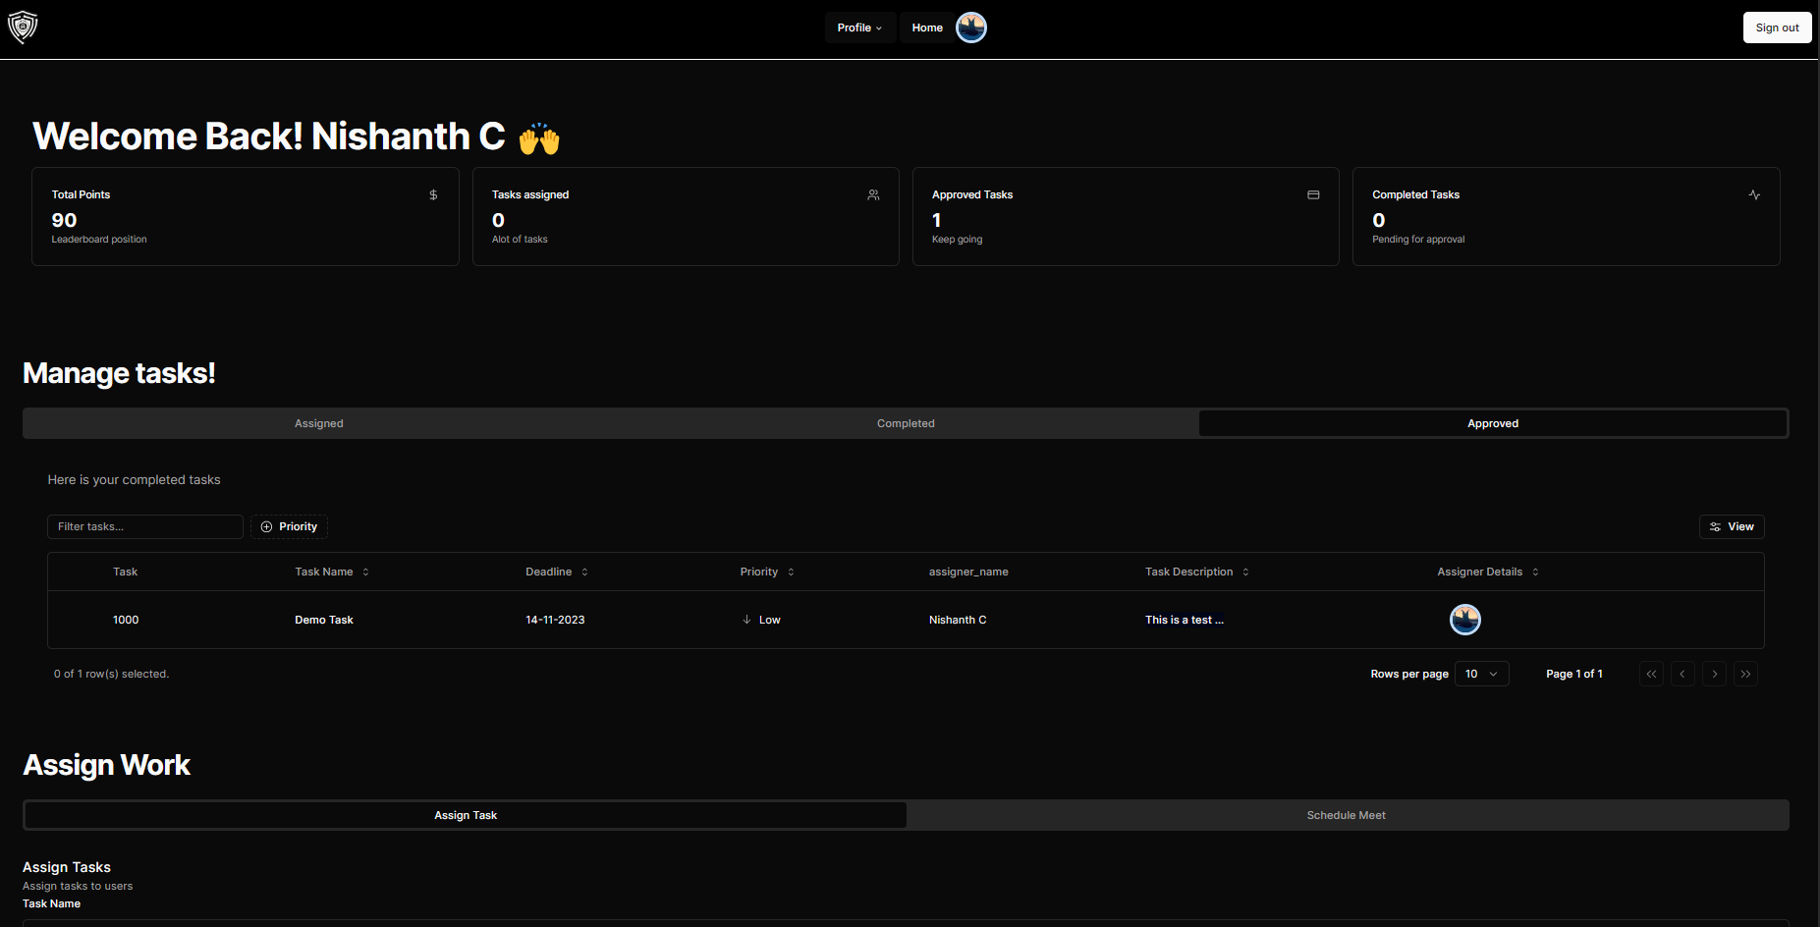The width and height of the screenshot is (1820, 927).
Task: Click the dollar icon on Total Points card
Action: tap(433, 194)
